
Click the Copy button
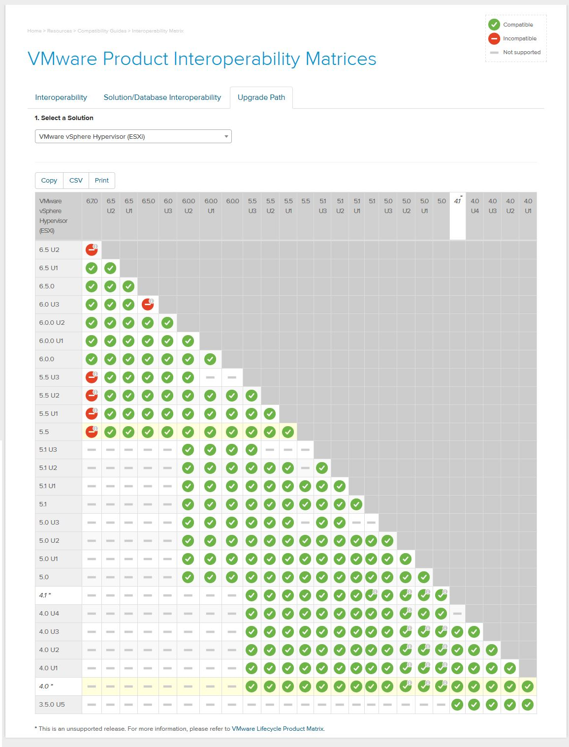[x=49, y=181]
